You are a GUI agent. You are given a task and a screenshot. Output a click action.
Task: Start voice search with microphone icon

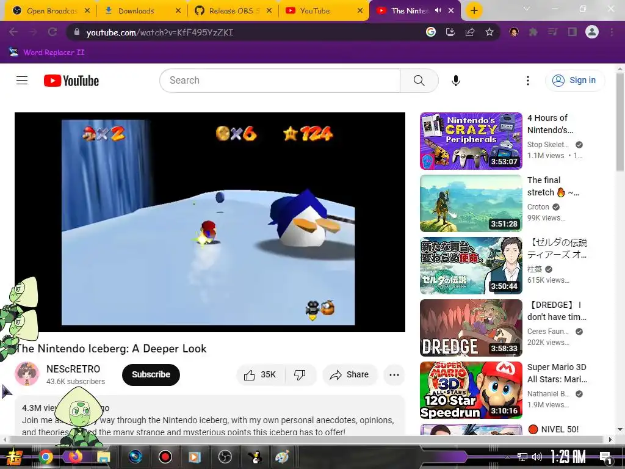tap(455, 81)
